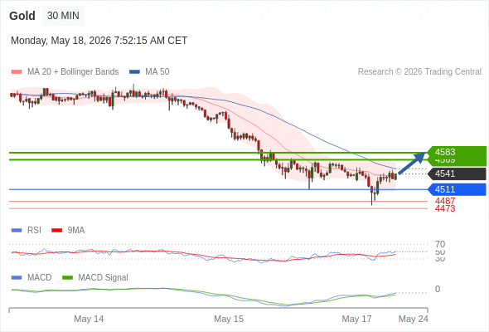Select the 30 MIN timeframe label
The image size is (489, 332).
click(x=63, y=16)
